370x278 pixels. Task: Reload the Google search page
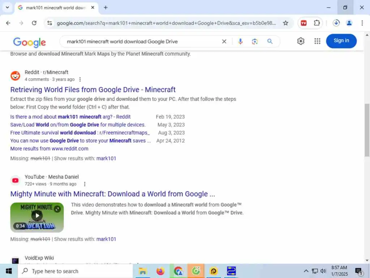(34, 23)
